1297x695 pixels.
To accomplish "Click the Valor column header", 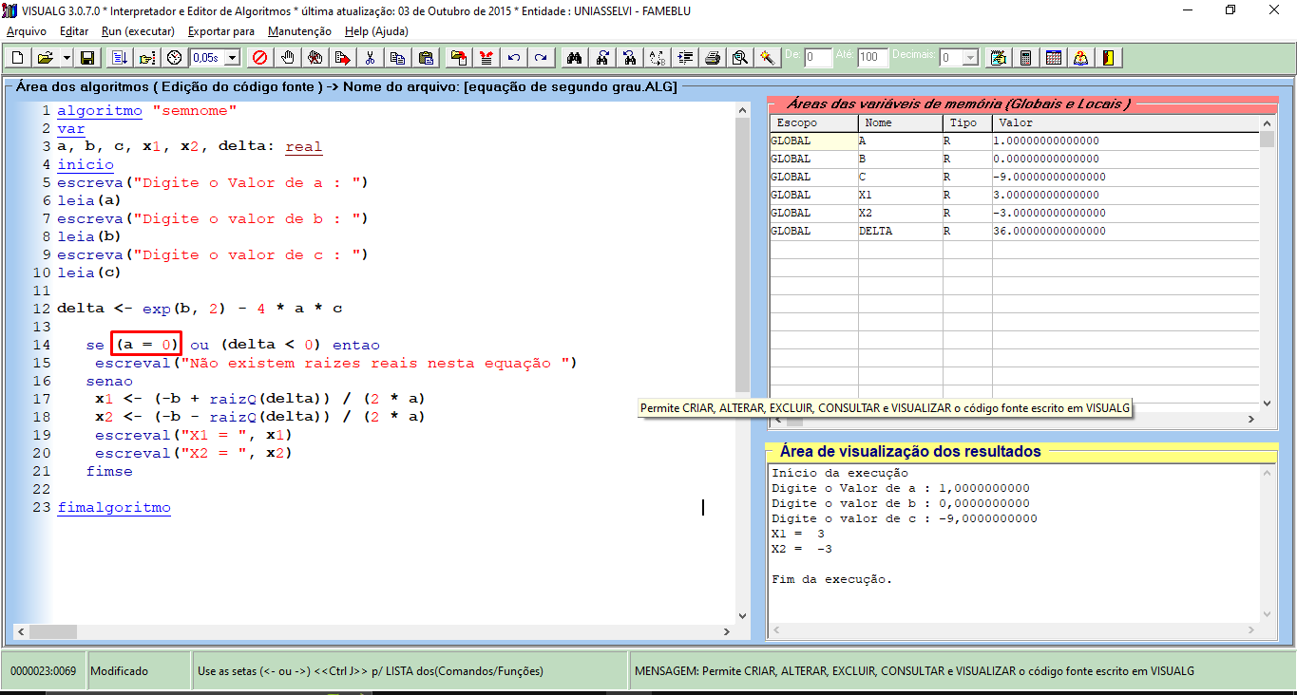I will [1126, 123].
